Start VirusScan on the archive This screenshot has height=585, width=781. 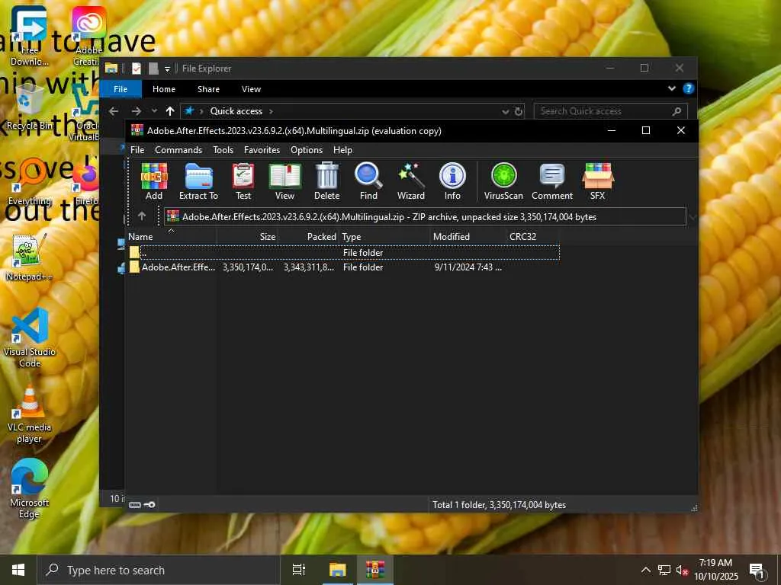tap(503, 181)
